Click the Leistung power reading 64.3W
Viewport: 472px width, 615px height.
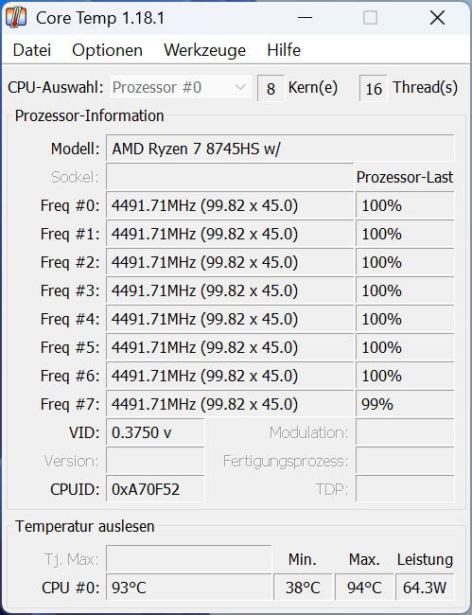[x=425, y=588]
